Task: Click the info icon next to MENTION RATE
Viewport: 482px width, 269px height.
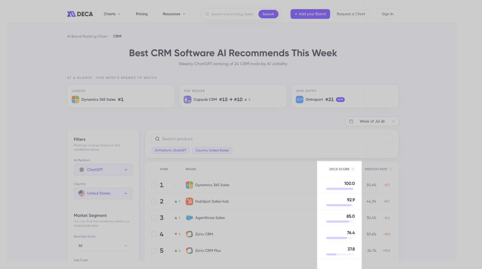Action: click(391, 169)
